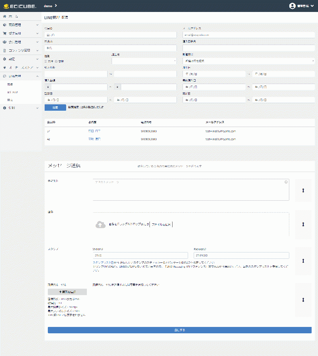
Task: Collapse the LINE管理 menu chevron
Action: tap(37, 76)
